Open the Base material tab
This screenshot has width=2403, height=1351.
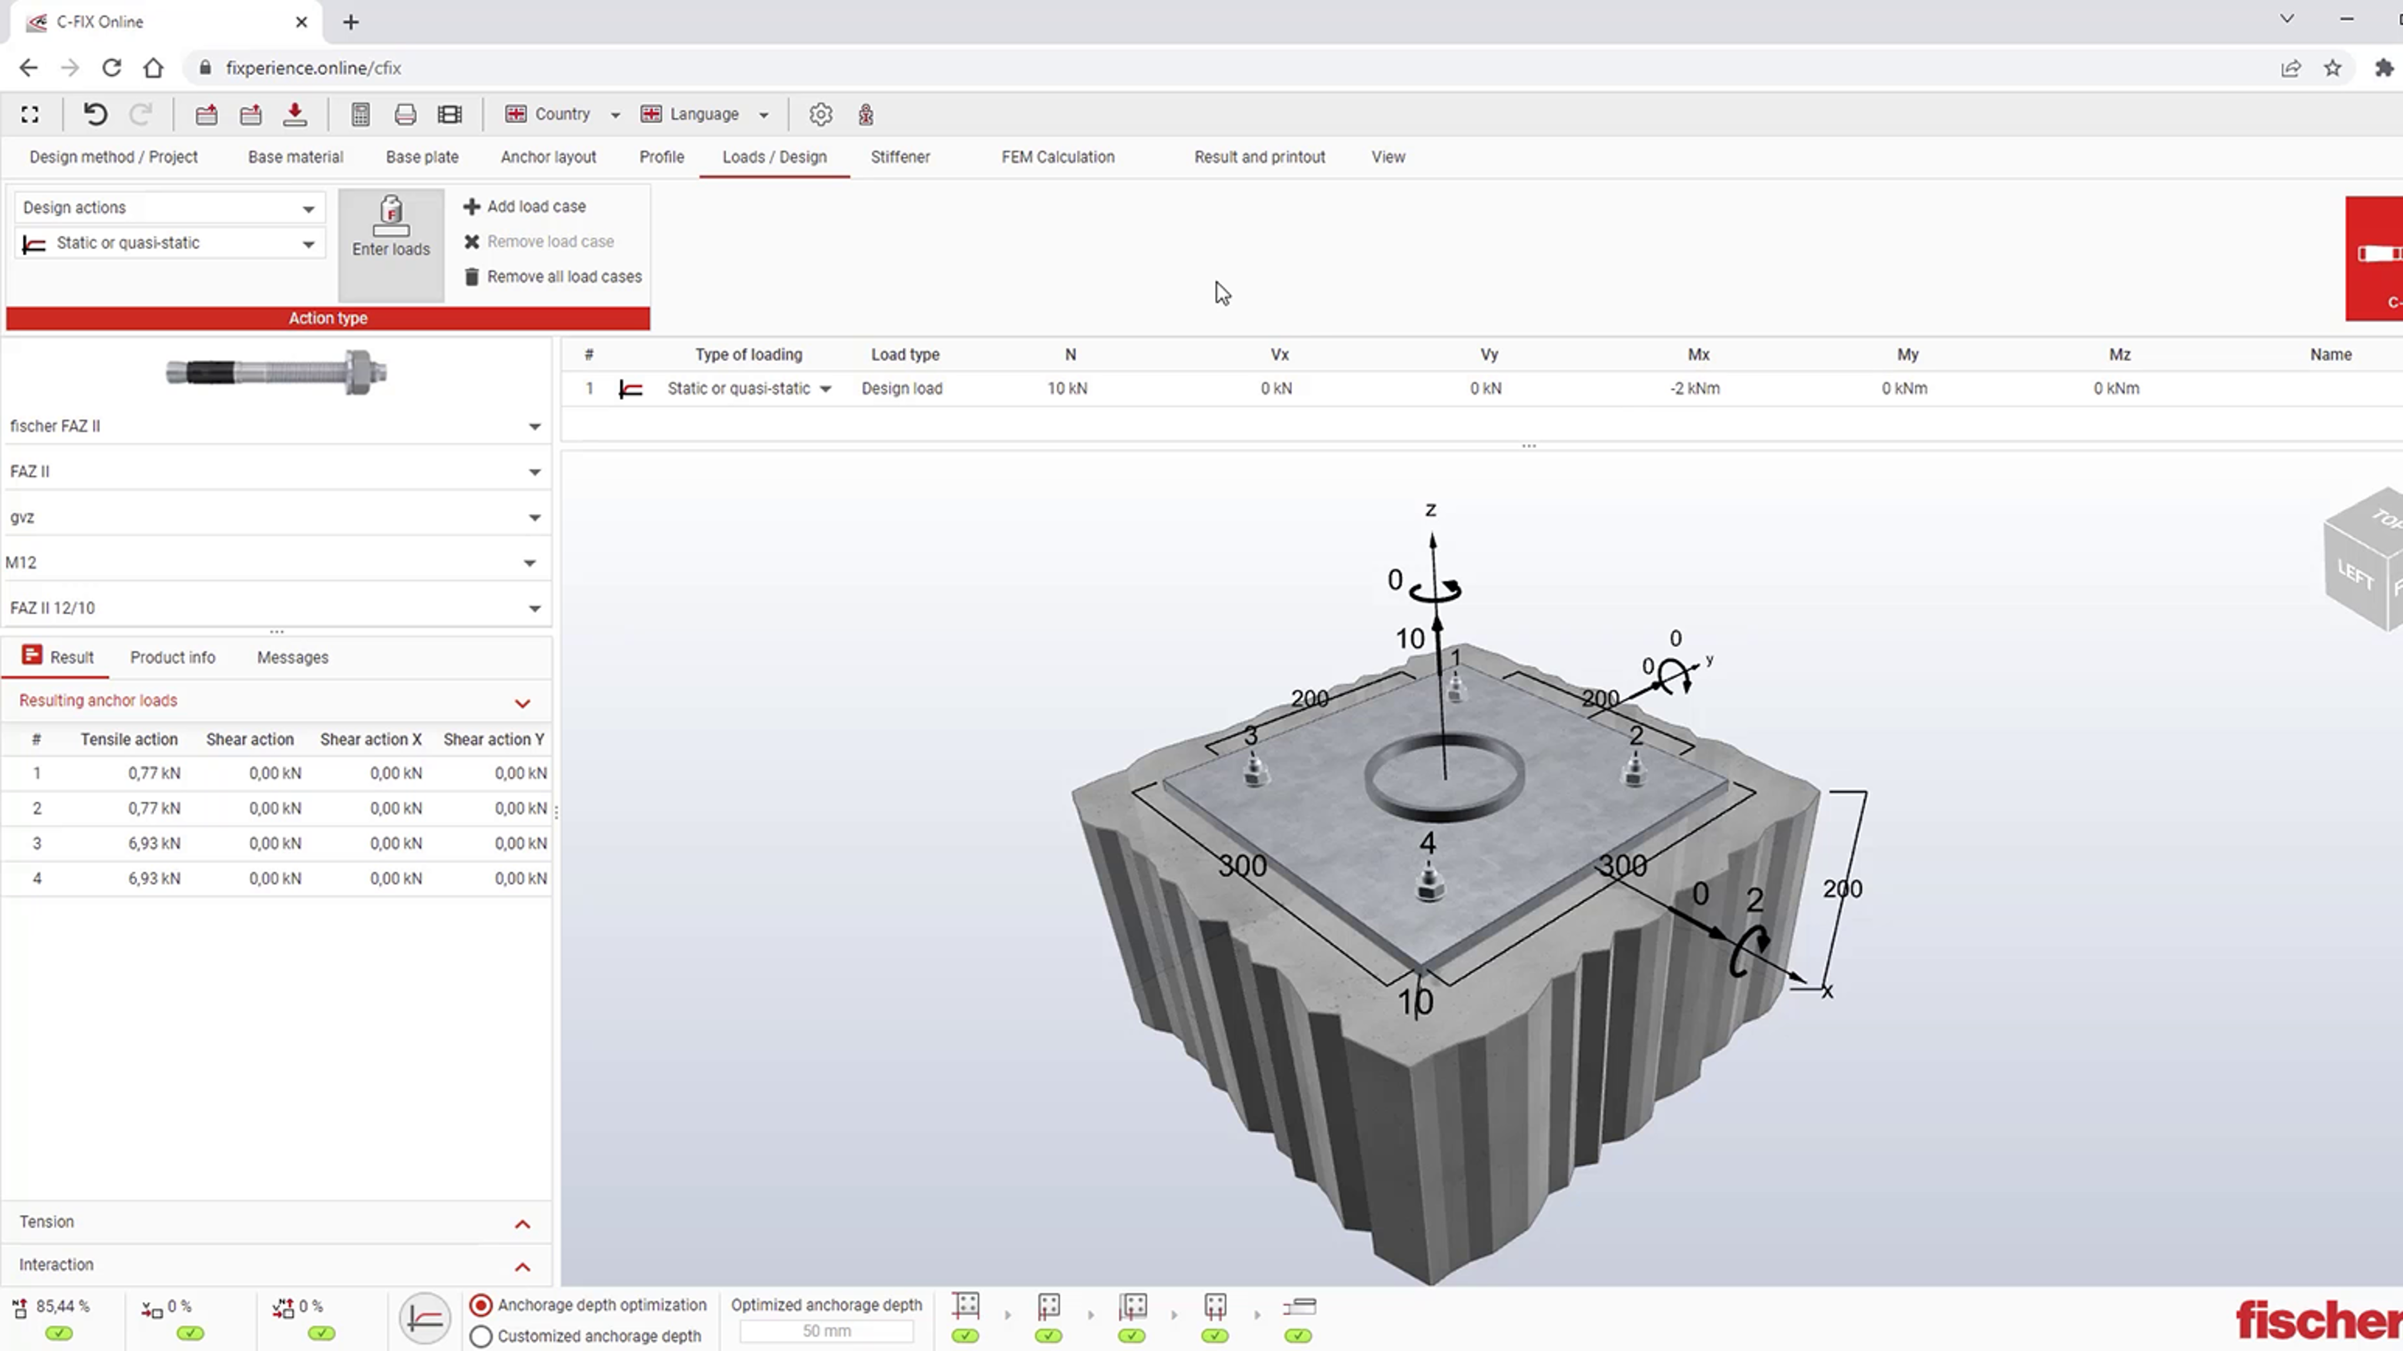click(x=295, y=157)
